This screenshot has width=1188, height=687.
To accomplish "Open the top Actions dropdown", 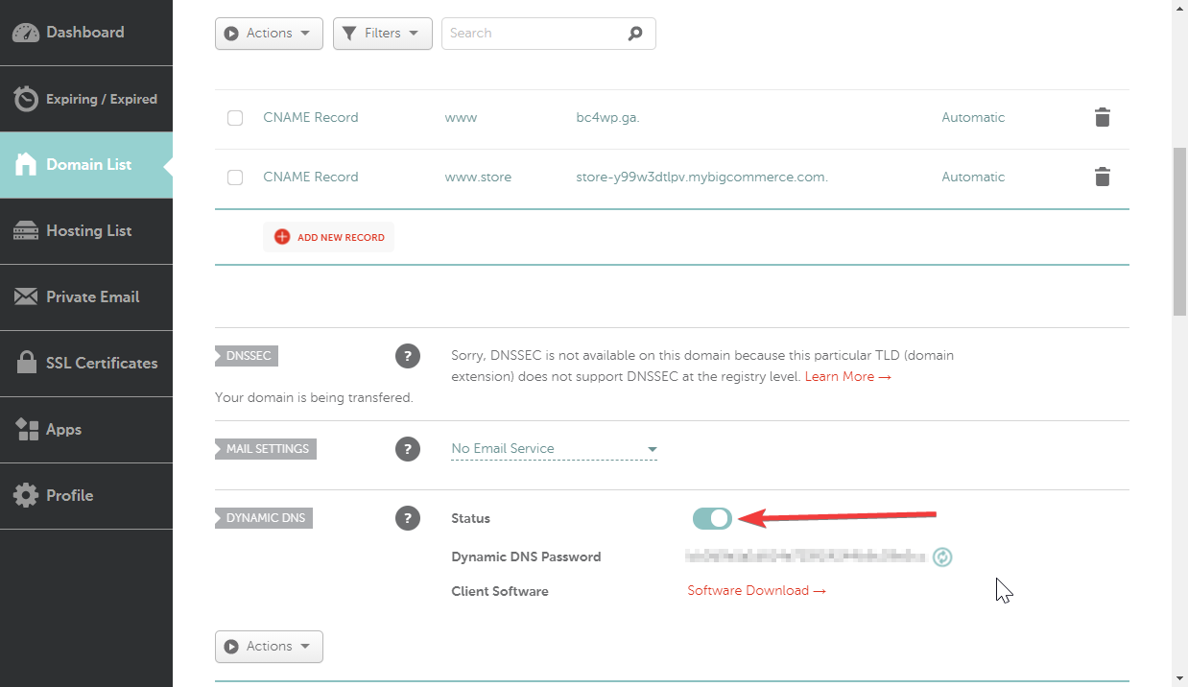I will [269, 34].
